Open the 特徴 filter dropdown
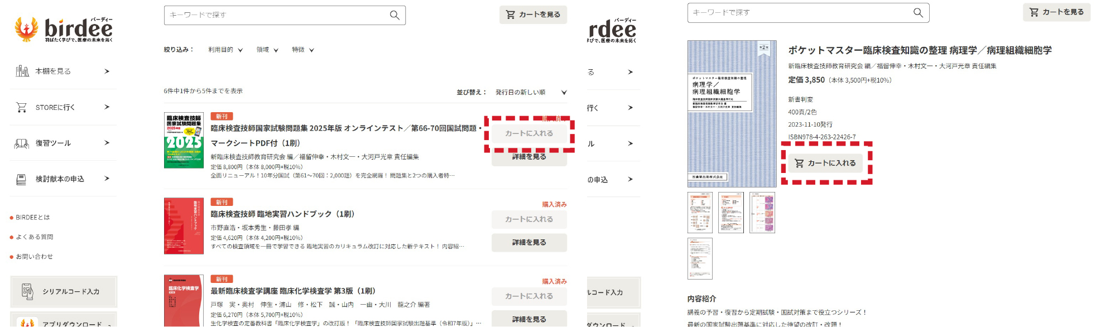Image resolution: width=1096 pixels, height=327 pixels. [x=303, y=50]
